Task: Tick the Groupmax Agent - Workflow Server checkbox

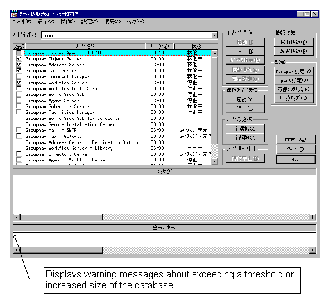Action: point(19,160)
